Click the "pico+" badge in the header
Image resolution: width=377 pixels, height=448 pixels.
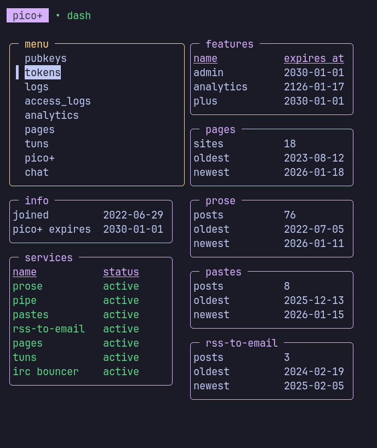pos(27,15)
